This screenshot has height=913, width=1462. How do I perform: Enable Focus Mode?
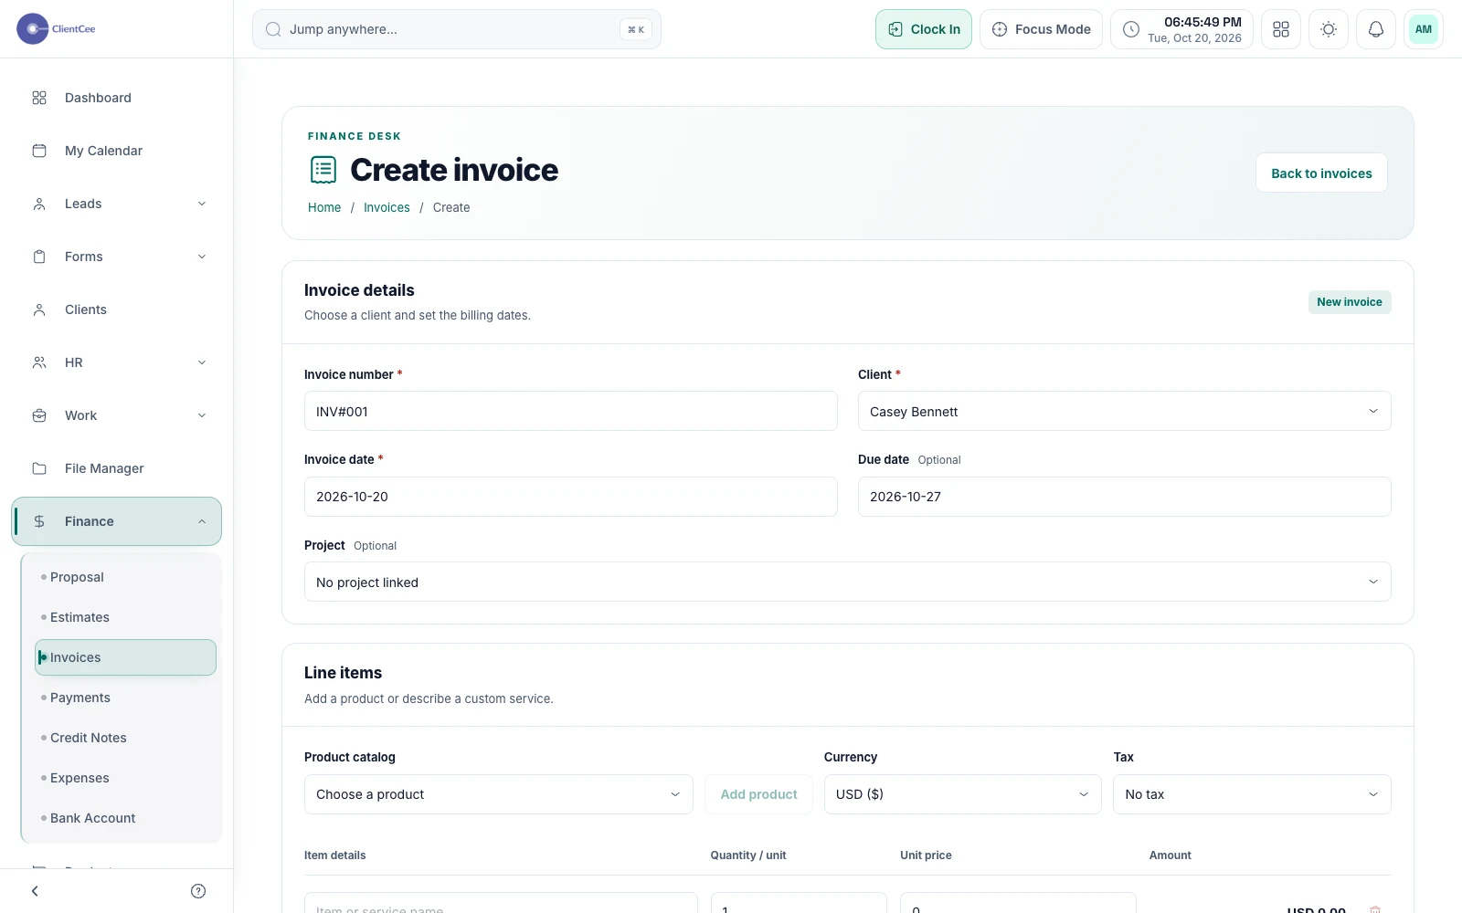[1041, 29]
